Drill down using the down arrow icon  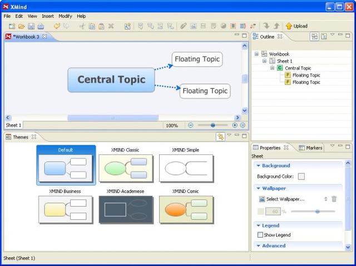266,26
